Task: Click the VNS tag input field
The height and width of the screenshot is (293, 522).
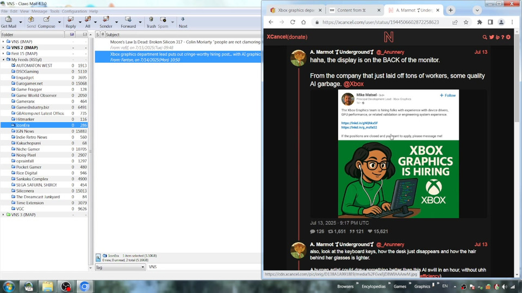Action: (204, 267)
